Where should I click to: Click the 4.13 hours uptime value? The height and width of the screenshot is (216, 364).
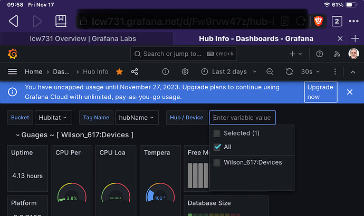(x=27, y=176)
